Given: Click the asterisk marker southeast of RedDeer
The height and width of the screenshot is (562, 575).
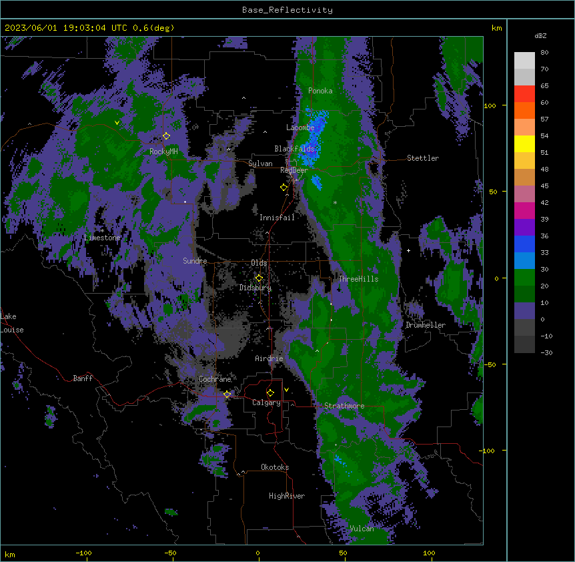Looking at the screenshot, I should 335,202.
